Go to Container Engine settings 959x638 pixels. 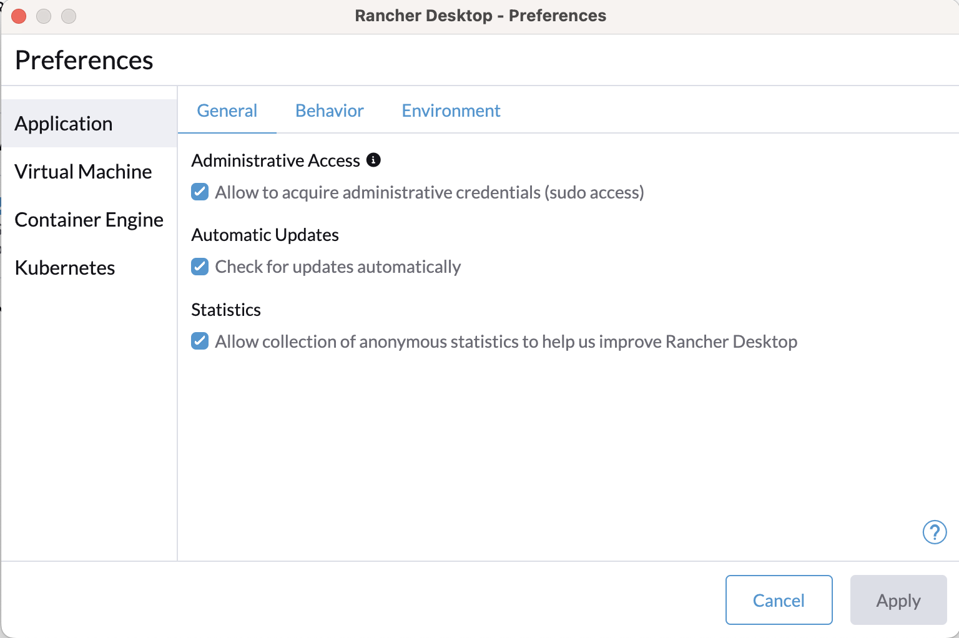(89, 220)
